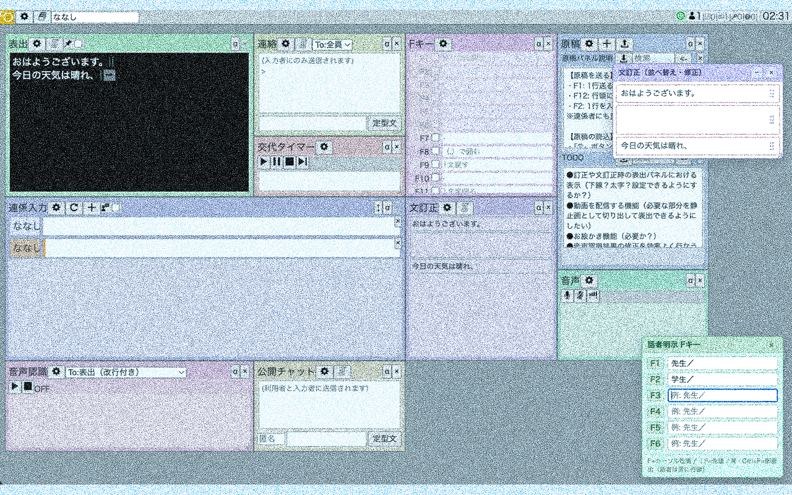Add new manuscript with plus in 原稿
Viewport: 792px width, 495px height.
607,44
